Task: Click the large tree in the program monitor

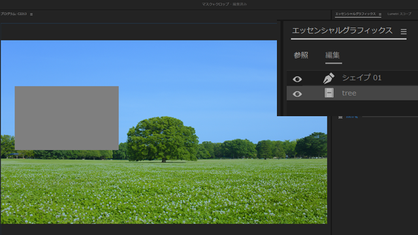Action: coord(163,138)
